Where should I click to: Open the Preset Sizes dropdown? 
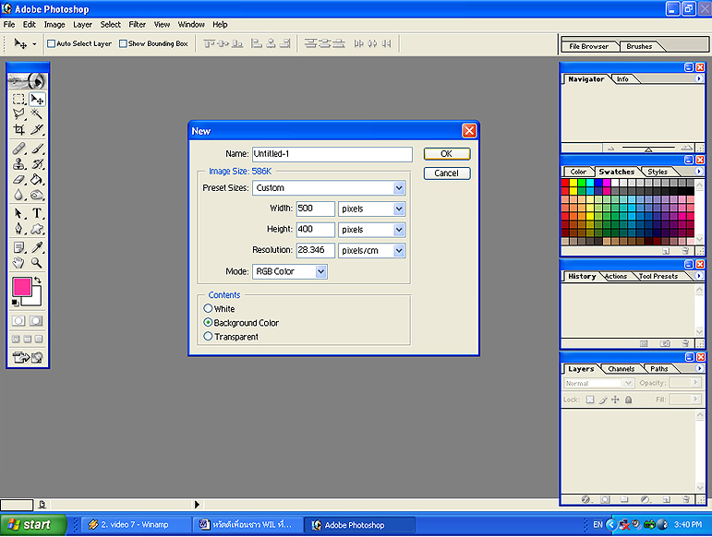[x=399, y=188]
